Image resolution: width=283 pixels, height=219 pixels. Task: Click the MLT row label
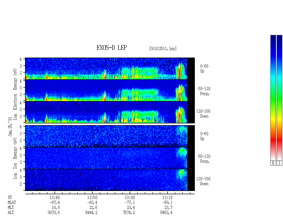(x=11, y=208)
